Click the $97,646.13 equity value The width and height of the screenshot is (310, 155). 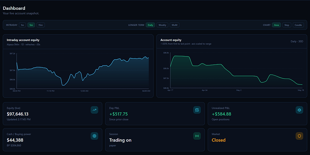click(x=18, y=114)
